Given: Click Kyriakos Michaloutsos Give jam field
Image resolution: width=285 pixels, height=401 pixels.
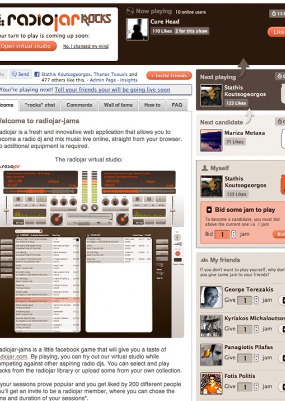Looking at the screenshot, I should coord(244,329).
